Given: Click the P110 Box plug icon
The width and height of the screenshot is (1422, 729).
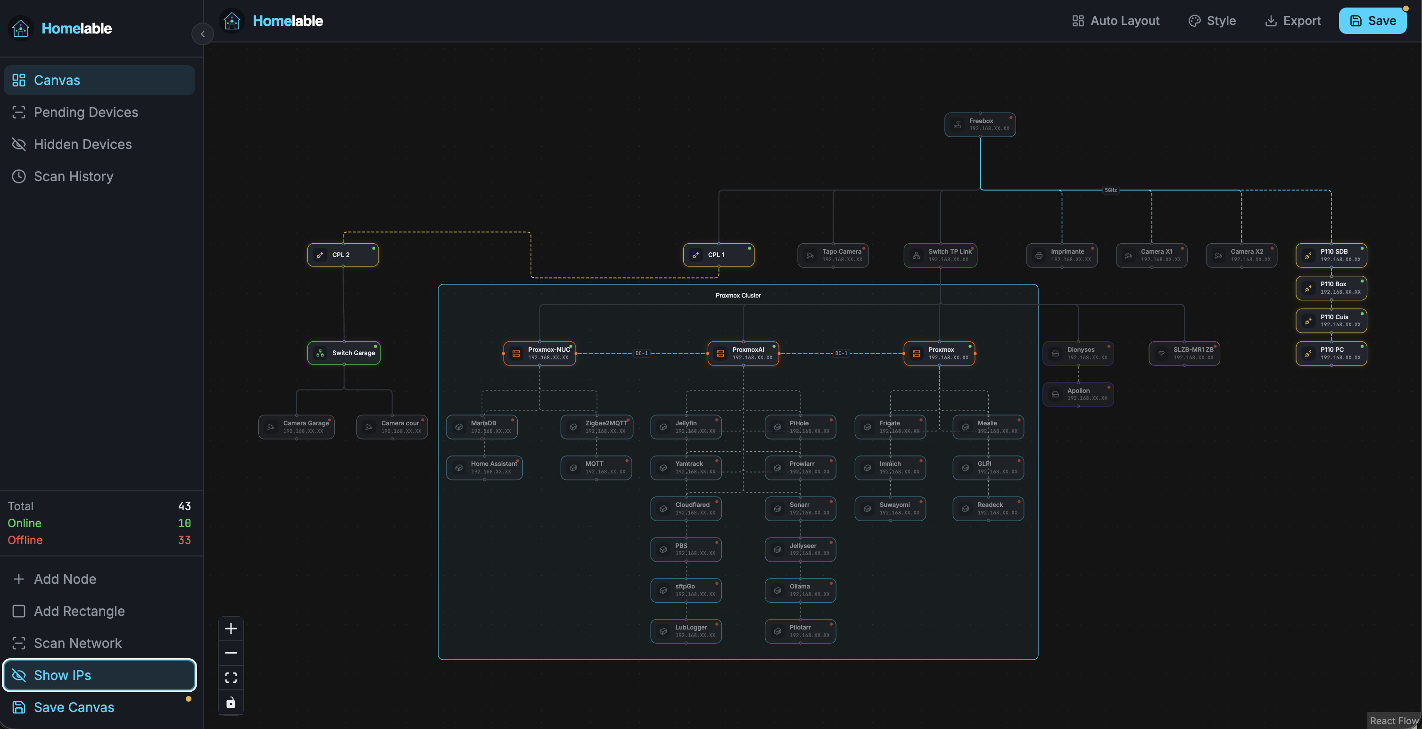Looking at the screenshot, I should pos(1308,288).
